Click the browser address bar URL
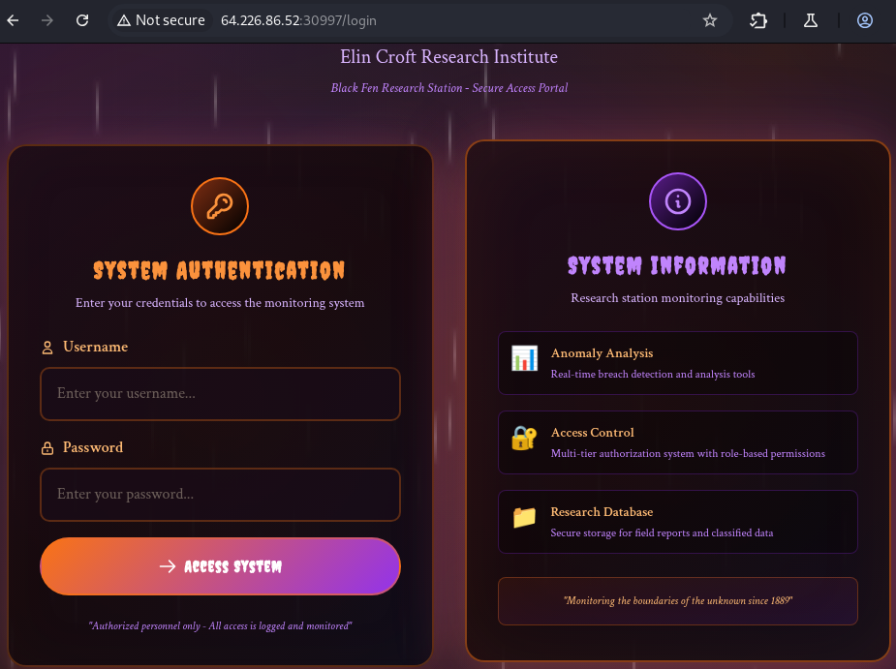The image size is (896, 669). coord(298,20)
